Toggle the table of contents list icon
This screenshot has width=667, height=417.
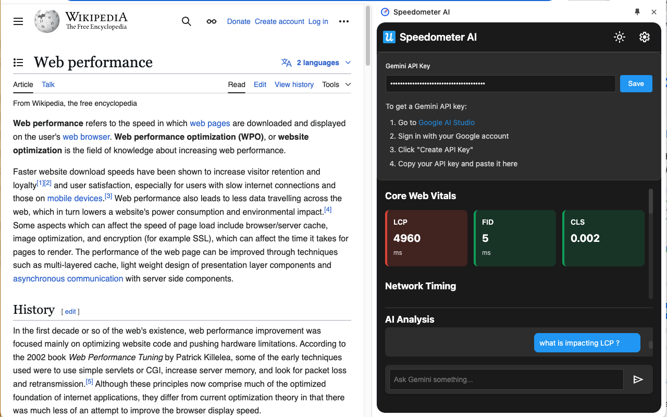pyautogui.click(x=18, y=63)
